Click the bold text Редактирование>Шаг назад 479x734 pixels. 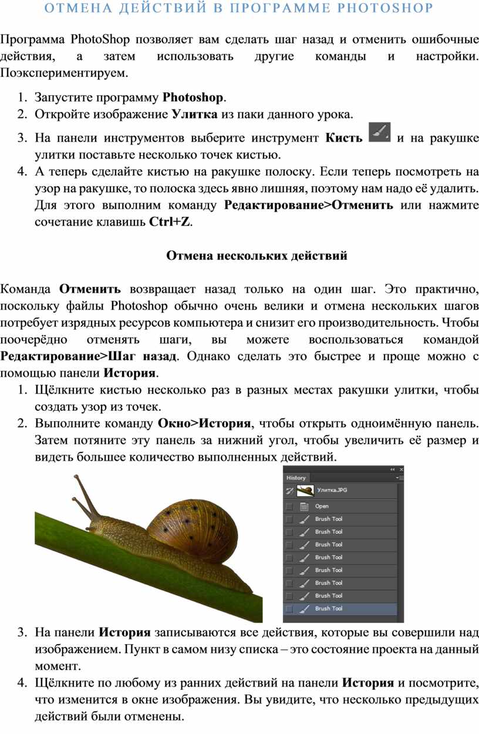[88, 356]
